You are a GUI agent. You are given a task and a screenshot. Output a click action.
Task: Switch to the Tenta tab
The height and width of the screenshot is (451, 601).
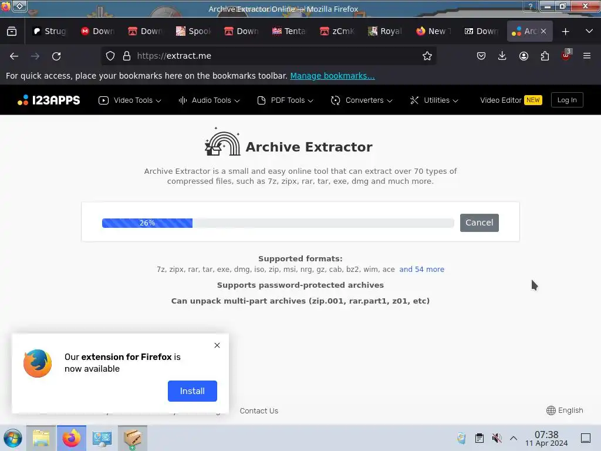pyautogui.click(x=289, y=31)
